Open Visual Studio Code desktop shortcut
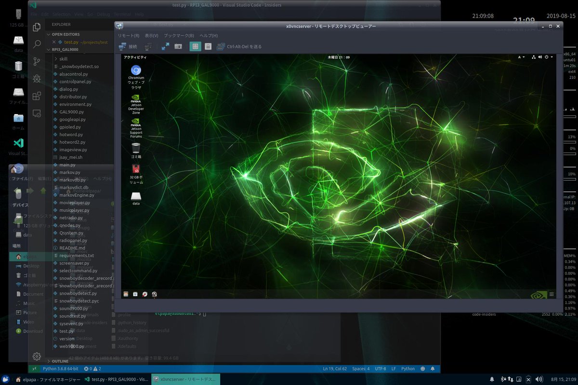The image size is (578, 385). pos(18,147)
